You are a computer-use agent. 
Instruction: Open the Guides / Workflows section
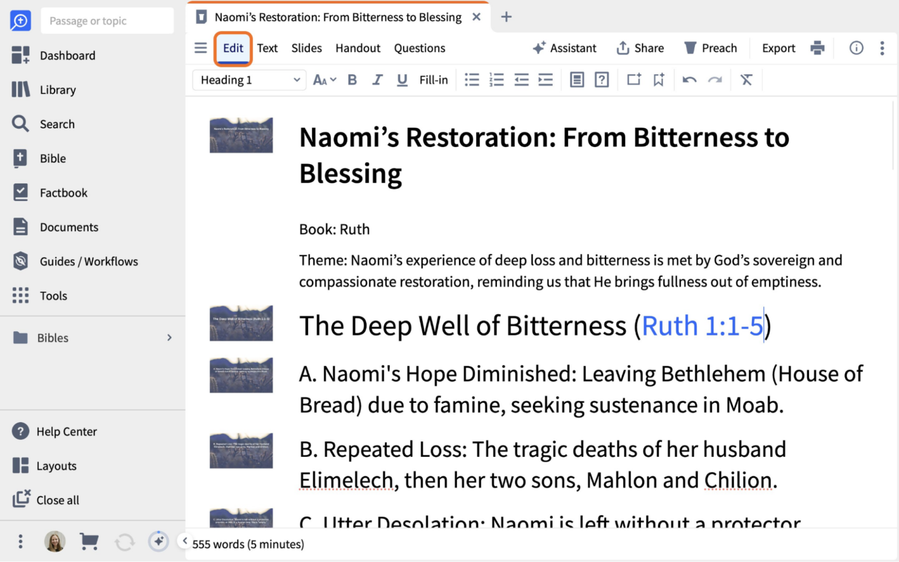tap(20, 261)
